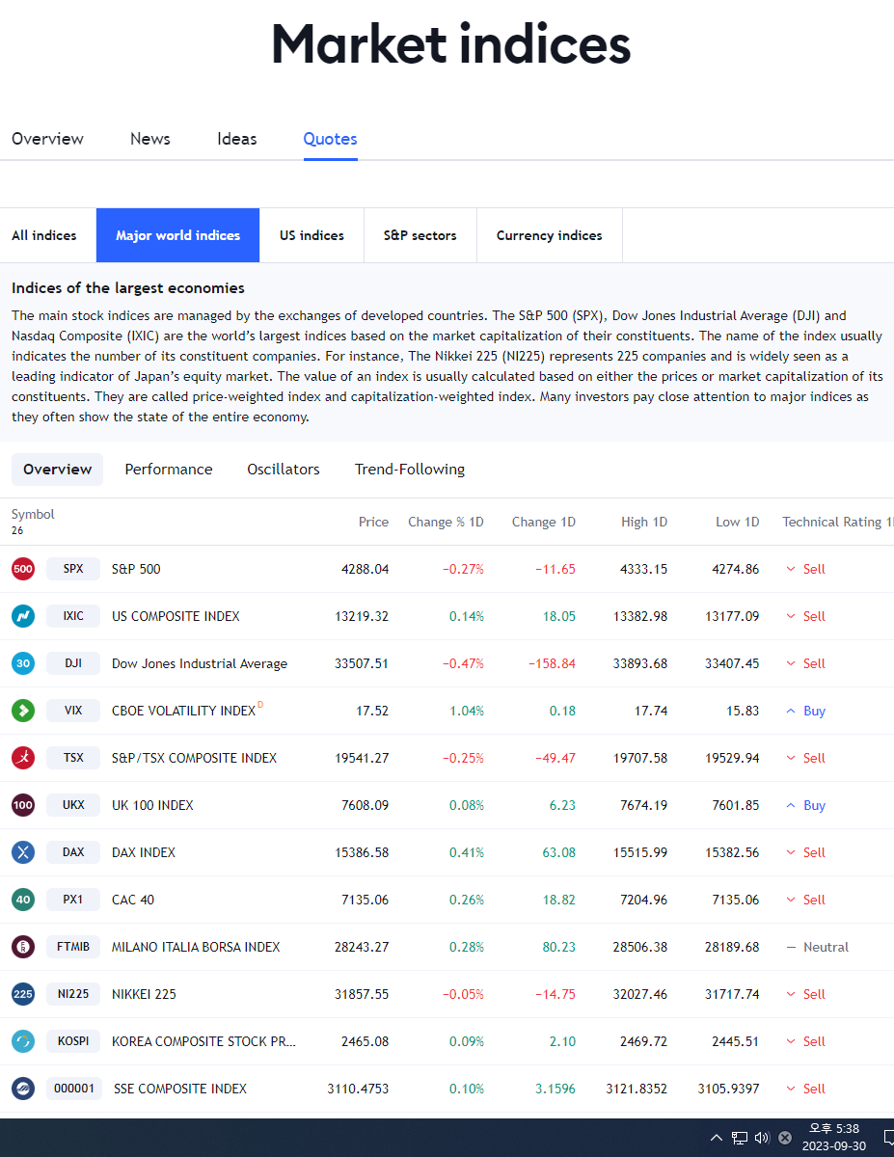The width and height of the screenshot is (894, 1157).
Task: Open the Ideas tab
Action: point(237,139)
